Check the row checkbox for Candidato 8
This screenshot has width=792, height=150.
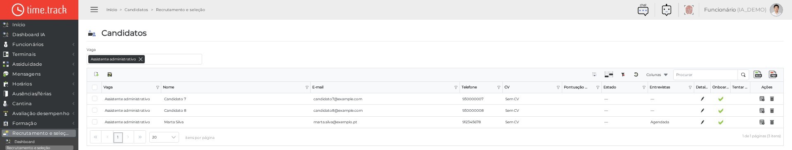94,110
